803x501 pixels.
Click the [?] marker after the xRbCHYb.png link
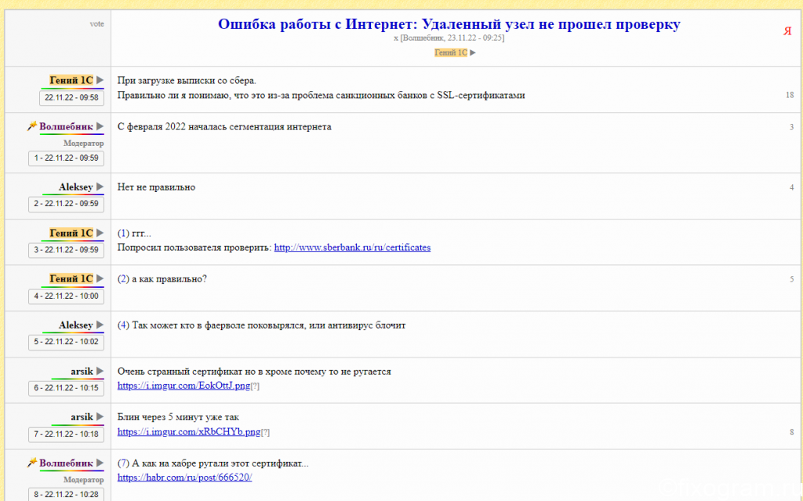(x=265, y=432)
